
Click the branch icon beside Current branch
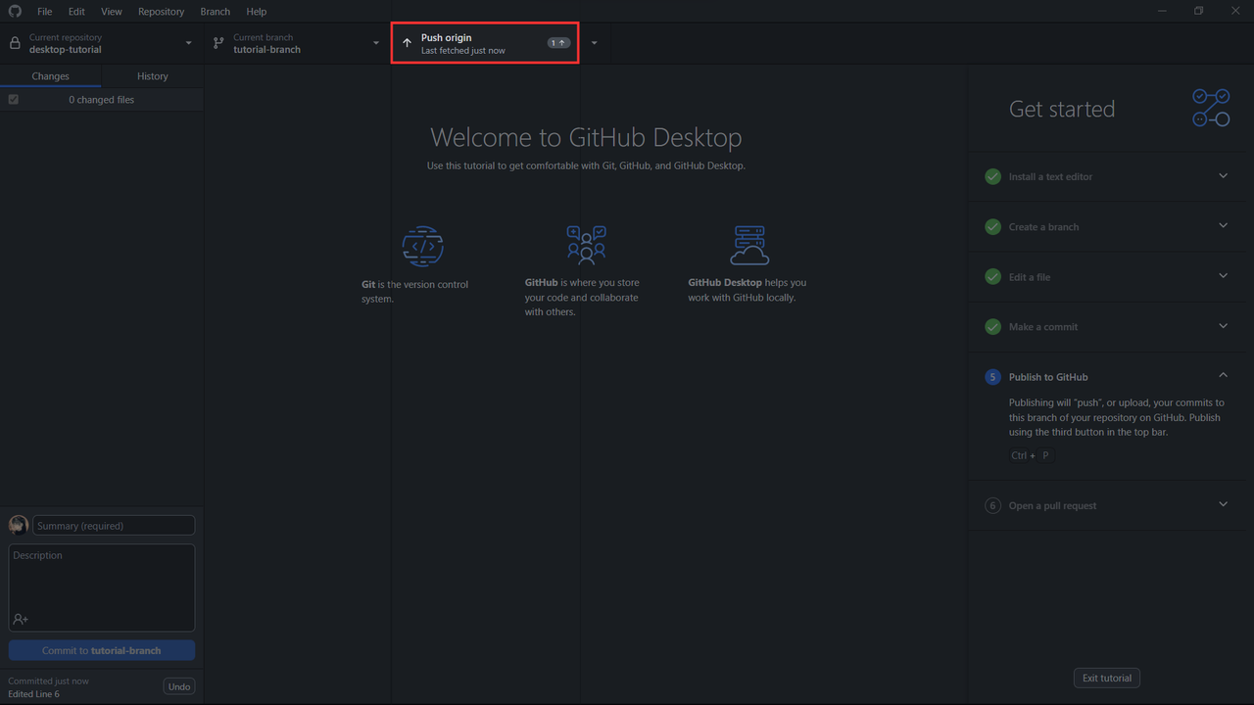point(218,43)
